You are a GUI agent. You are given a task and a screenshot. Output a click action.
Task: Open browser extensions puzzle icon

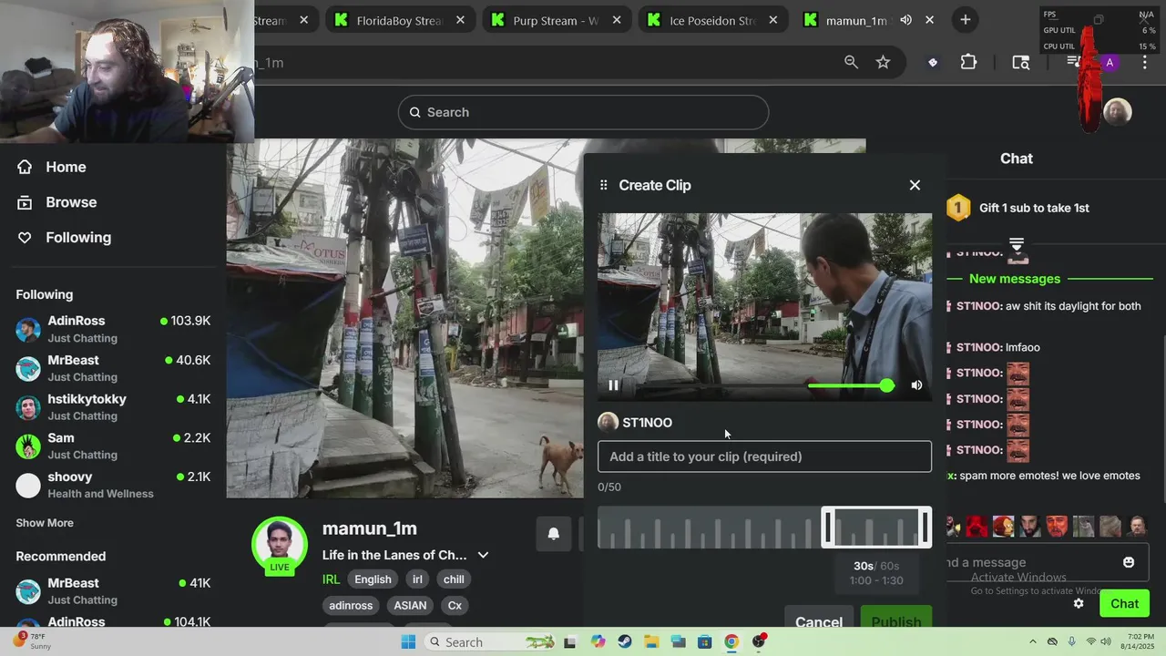click(968, 62)
